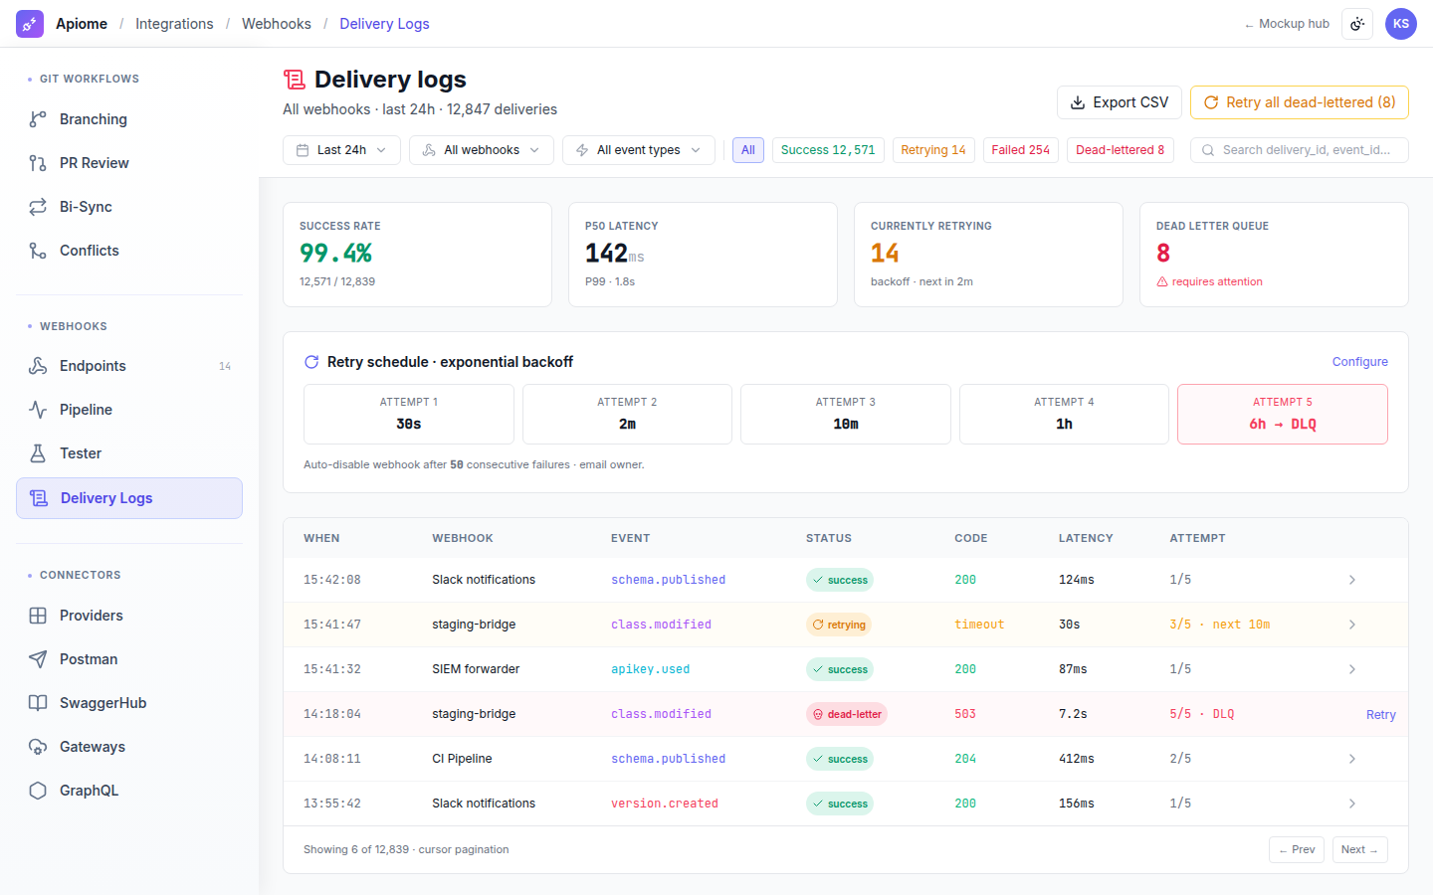
Task: Click the timeout code value
Action: tap(979, 625)
